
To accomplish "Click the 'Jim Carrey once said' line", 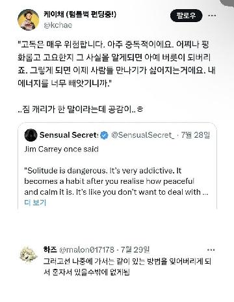I will click(62, 149).
